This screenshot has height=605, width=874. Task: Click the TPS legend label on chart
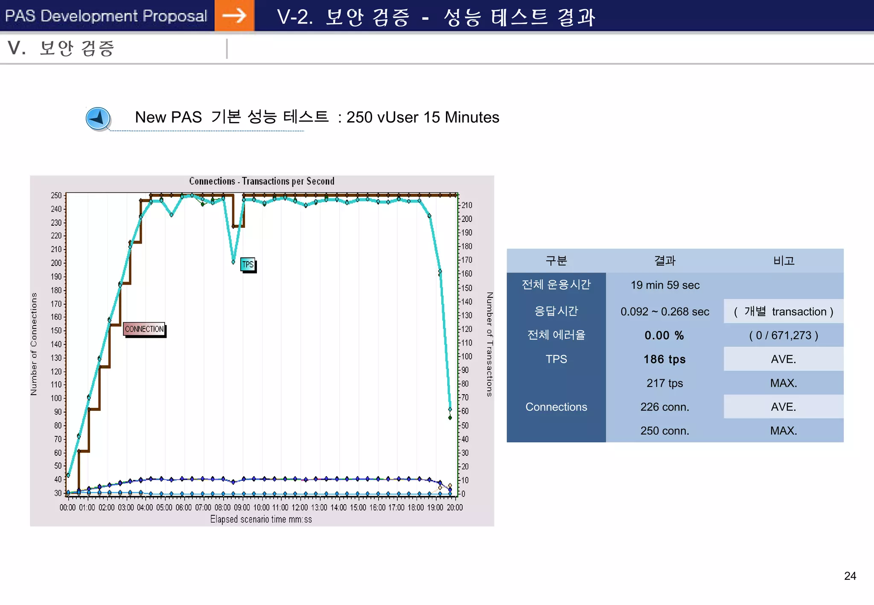tap(248, 265)
